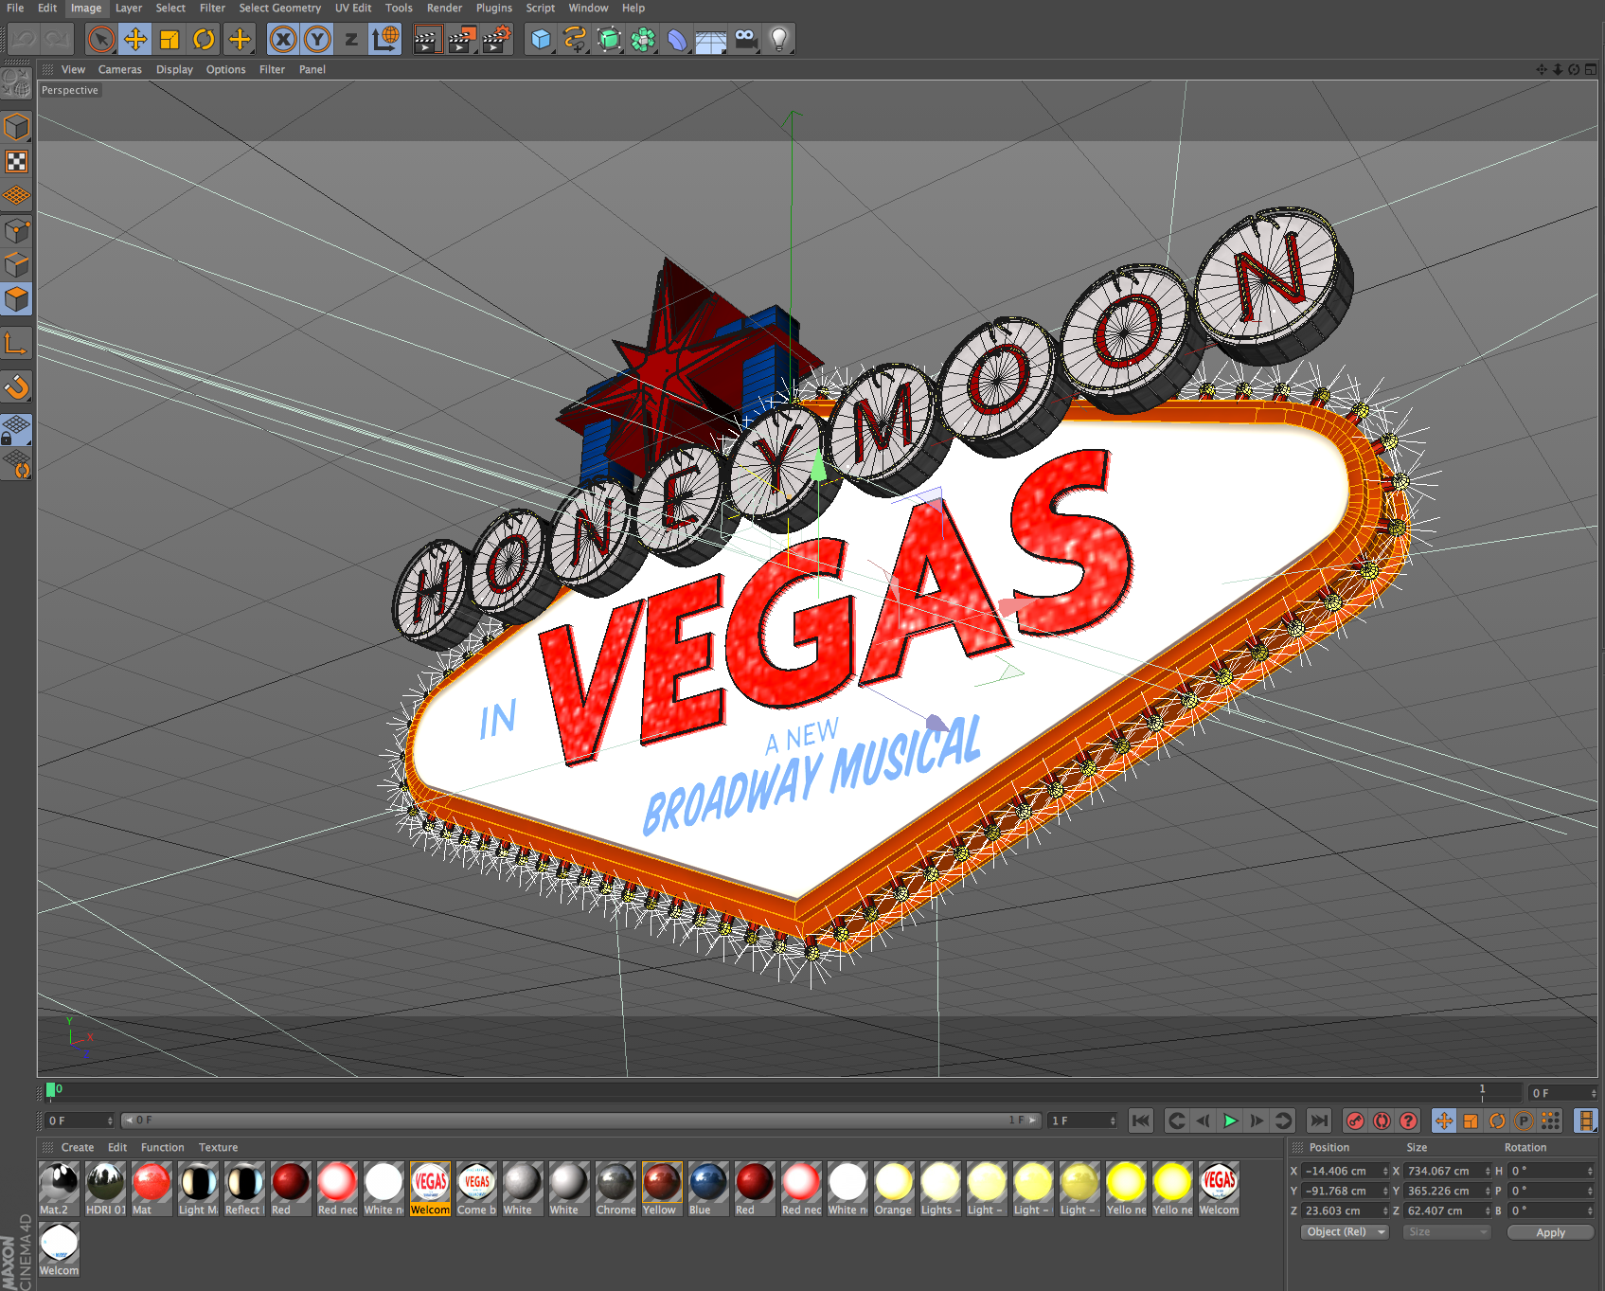Open the Render menu

(x=444, y=8)
